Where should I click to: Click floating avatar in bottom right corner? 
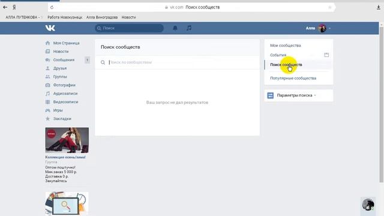[368, 205]
